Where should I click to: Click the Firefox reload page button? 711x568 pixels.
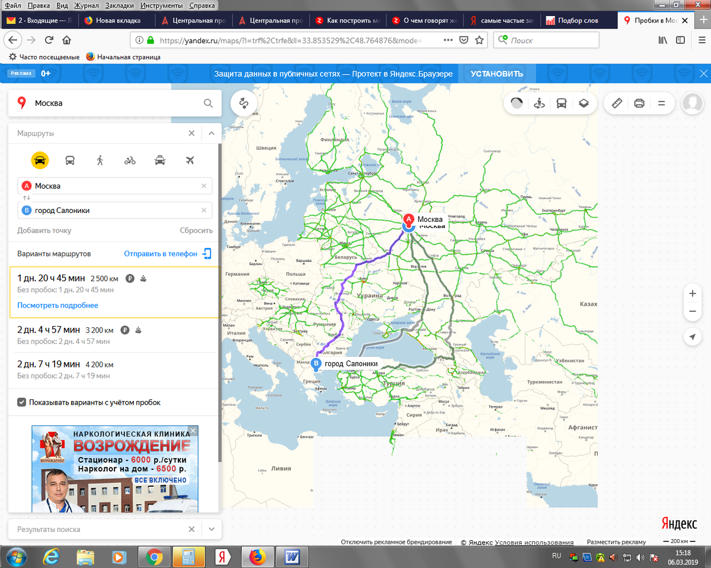[x=49, y=40]
